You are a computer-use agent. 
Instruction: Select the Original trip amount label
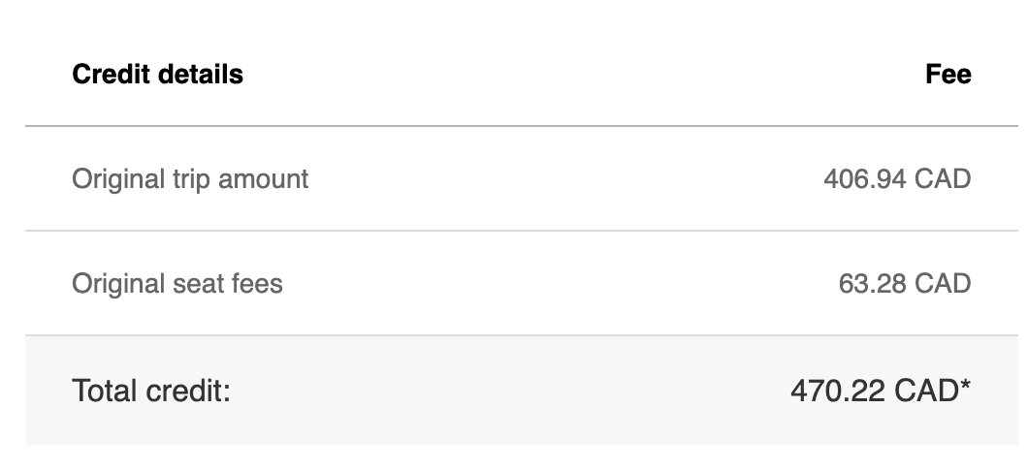190,179
